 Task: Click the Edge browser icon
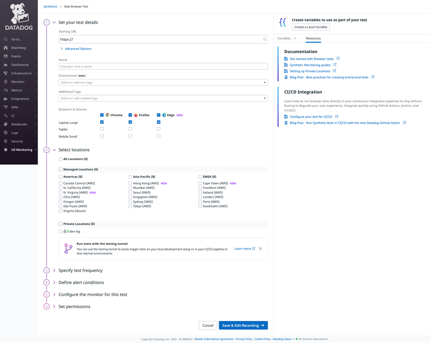[x=164, y=115]
